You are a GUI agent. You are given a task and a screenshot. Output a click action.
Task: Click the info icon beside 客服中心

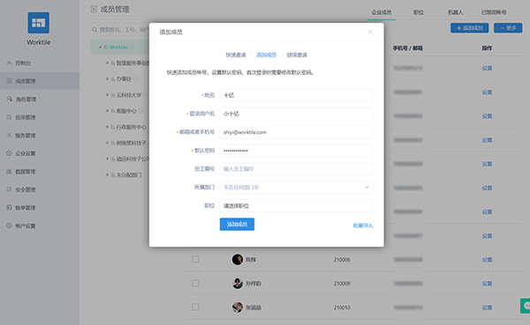[x=140, y=111]
